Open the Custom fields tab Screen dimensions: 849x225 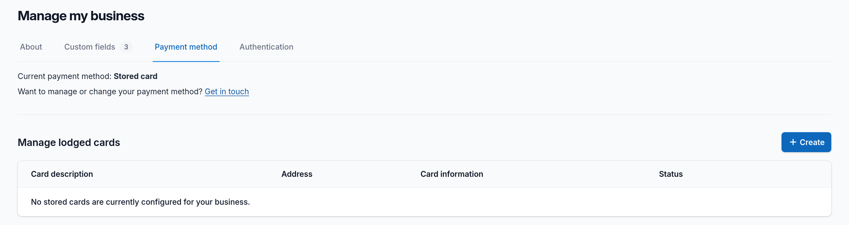(x=90, y=47)
